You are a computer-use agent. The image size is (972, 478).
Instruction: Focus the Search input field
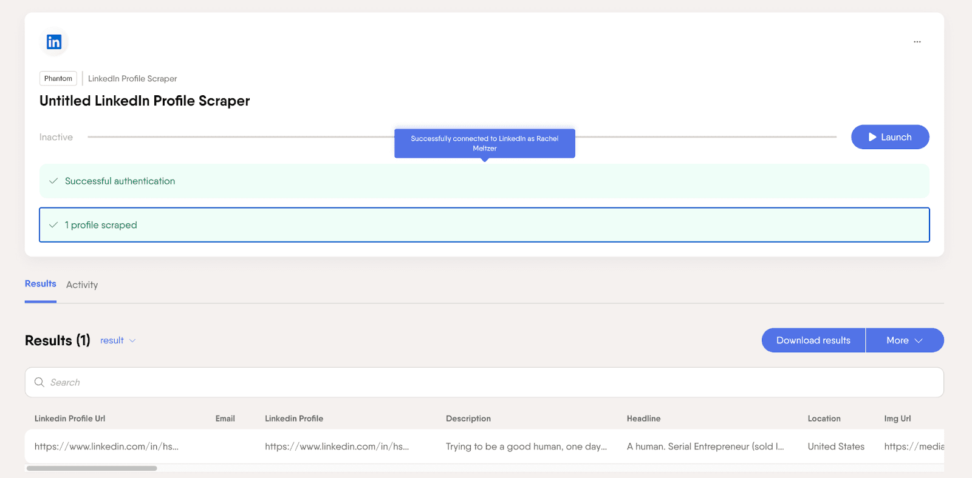[x=484, y=382]
